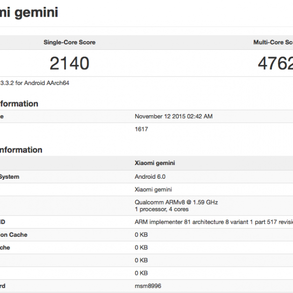Click the 'mi gemini' page title

(28, 12)
